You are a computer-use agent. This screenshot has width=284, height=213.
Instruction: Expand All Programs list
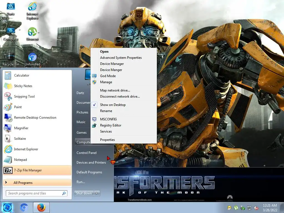coord(37,182)
